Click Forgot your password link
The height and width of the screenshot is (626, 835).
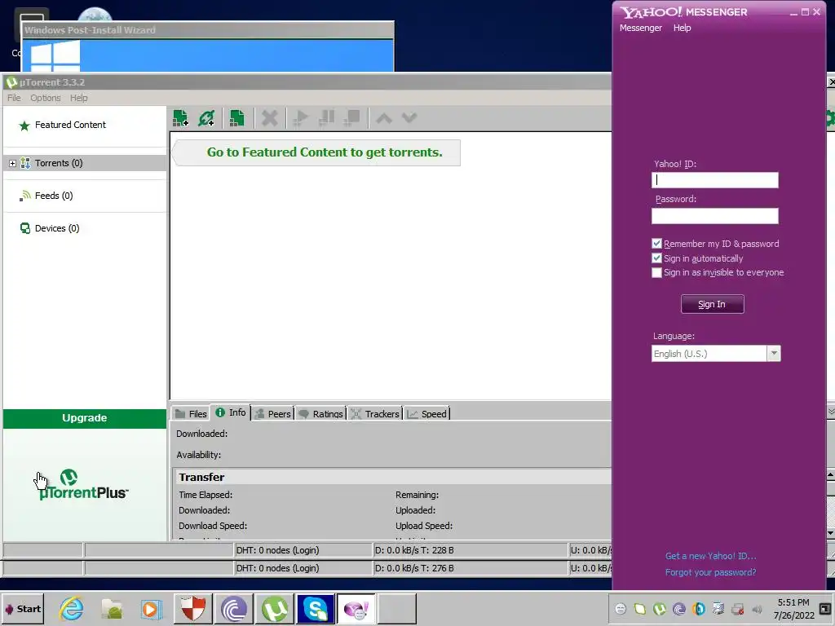point(710,572)
